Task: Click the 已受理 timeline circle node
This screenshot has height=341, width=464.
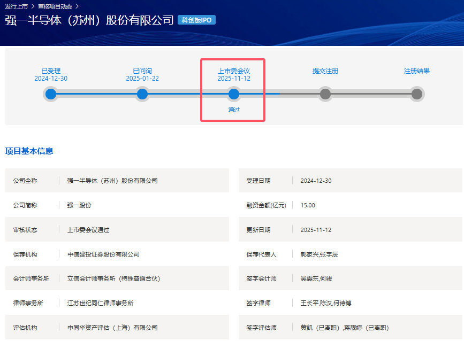Action: tap(51, 95)
